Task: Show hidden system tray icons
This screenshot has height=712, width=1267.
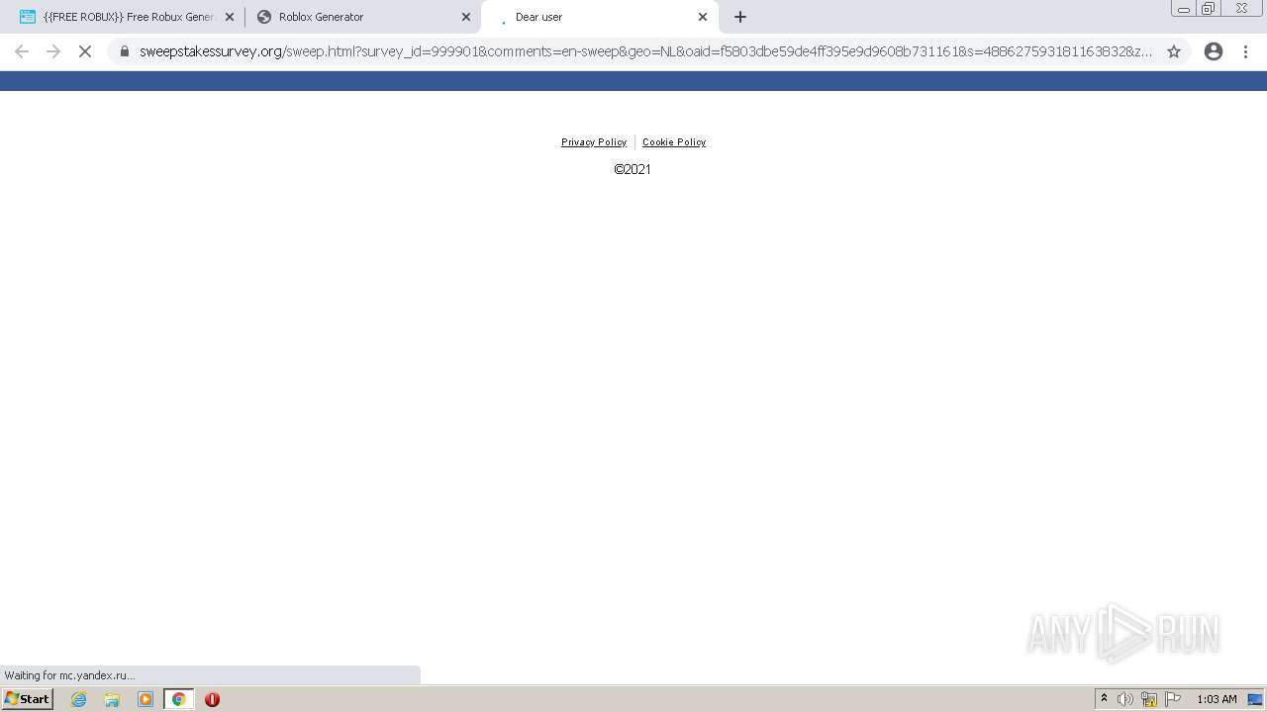Action: pos(1104,699)
